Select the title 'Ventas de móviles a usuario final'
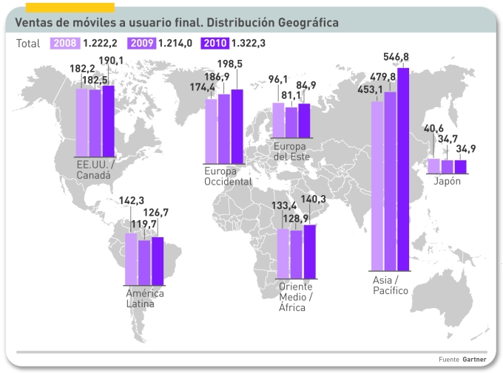503x373 pixels. (109, 23)
